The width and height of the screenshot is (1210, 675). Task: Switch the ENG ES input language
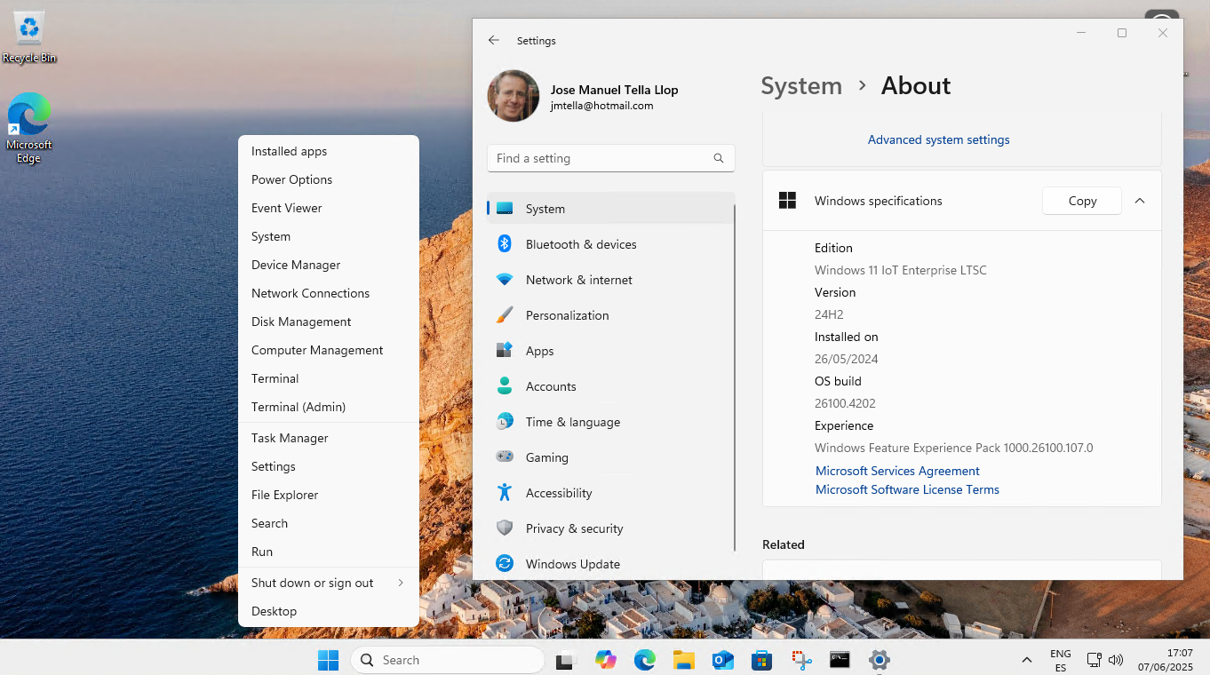(1060, 660)
